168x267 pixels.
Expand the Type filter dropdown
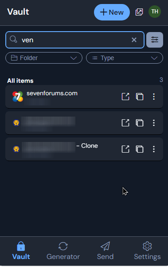click(x=125, y=58)
